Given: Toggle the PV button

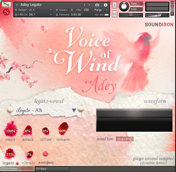Looking at the screenshot, I should pos(172,14).
